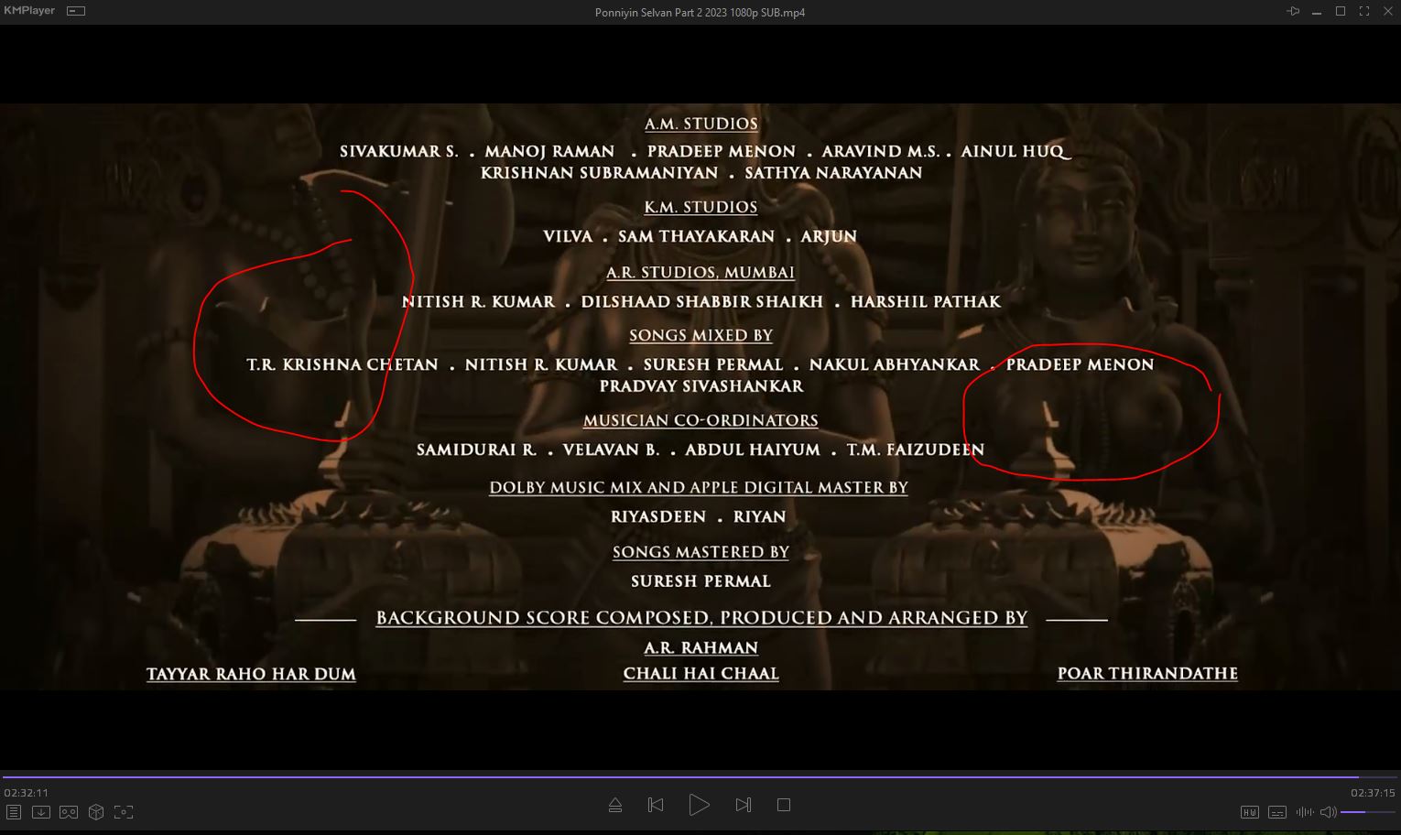Stop the video playback
Viewport: 1401px width, 835px height.
783,805
